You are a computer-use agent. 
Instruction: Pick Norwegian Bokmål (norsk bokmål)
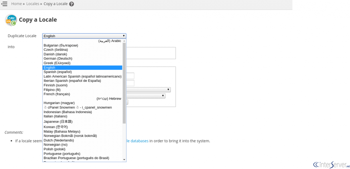click(82, 136)
